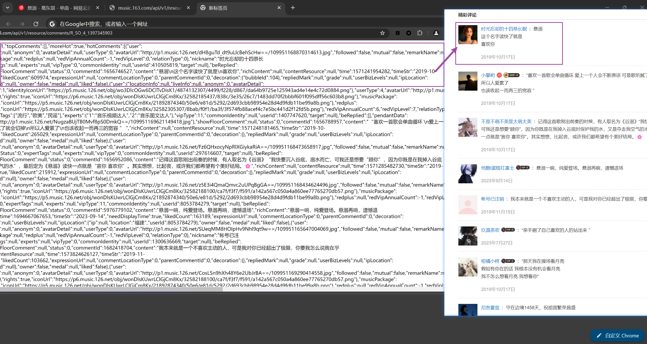Click avatar thumbnail of 柑橘小柊 comment

pos(468,267)
